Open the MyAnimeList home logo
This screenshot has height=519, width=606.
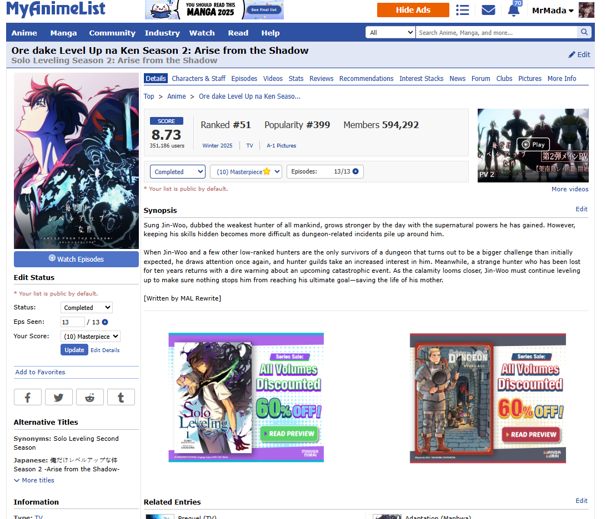tap(56, 8)
